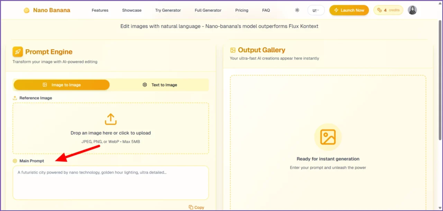Open the 4 credits badge
Viewport: 443px width, 211px height.
(x=388, y=10)
